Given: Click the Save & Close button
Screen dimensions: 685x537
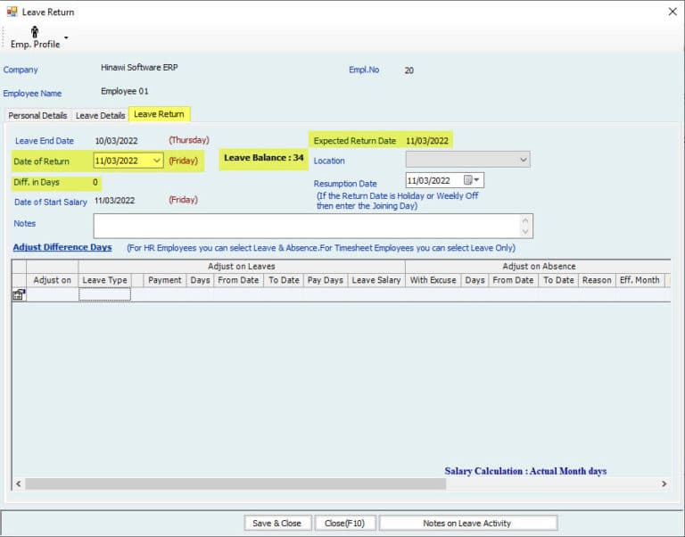Looking at the screenshot, I should pos(276,523).
